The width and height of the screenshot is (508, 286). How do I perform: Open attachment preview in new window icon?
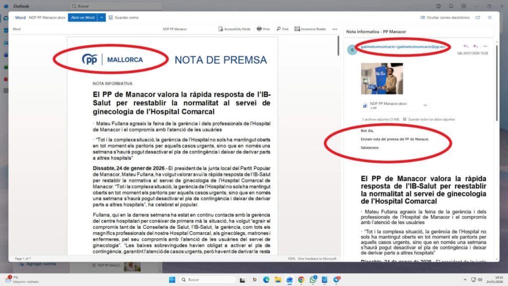(478, 17)
